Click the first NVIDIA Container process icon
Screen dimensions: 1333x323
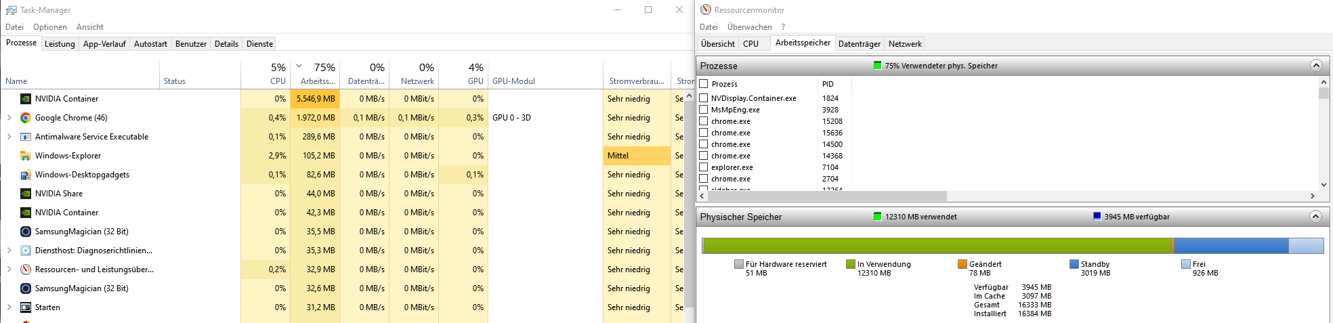click(x=26, y=99)
